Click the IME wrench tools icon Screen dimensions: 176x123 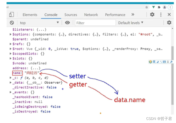pos(171,62)
